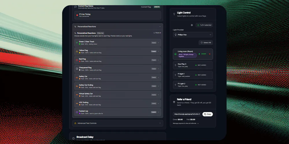
Task: Click Reset all in Personalized Reactions
Action: click(x=157, y=33)
